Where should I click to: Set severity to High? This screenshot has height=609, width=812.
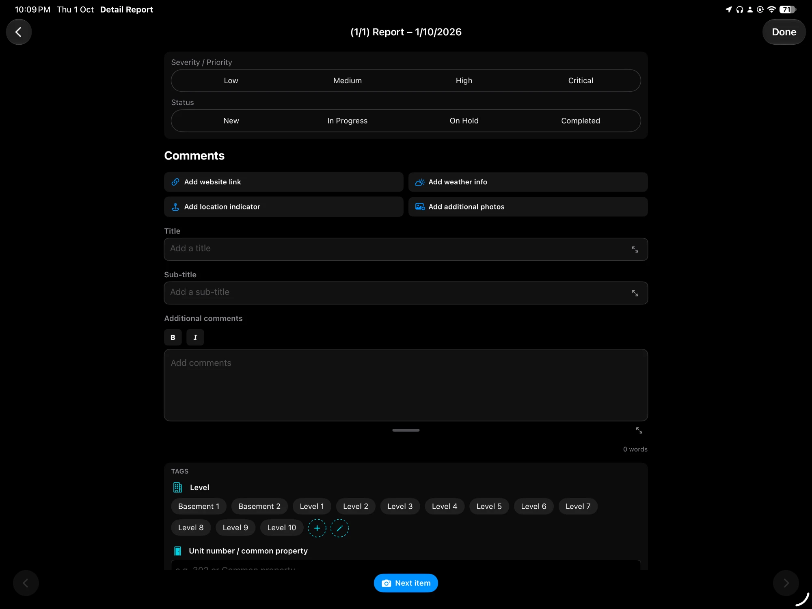pyautogui.click(x=464, y=80)
